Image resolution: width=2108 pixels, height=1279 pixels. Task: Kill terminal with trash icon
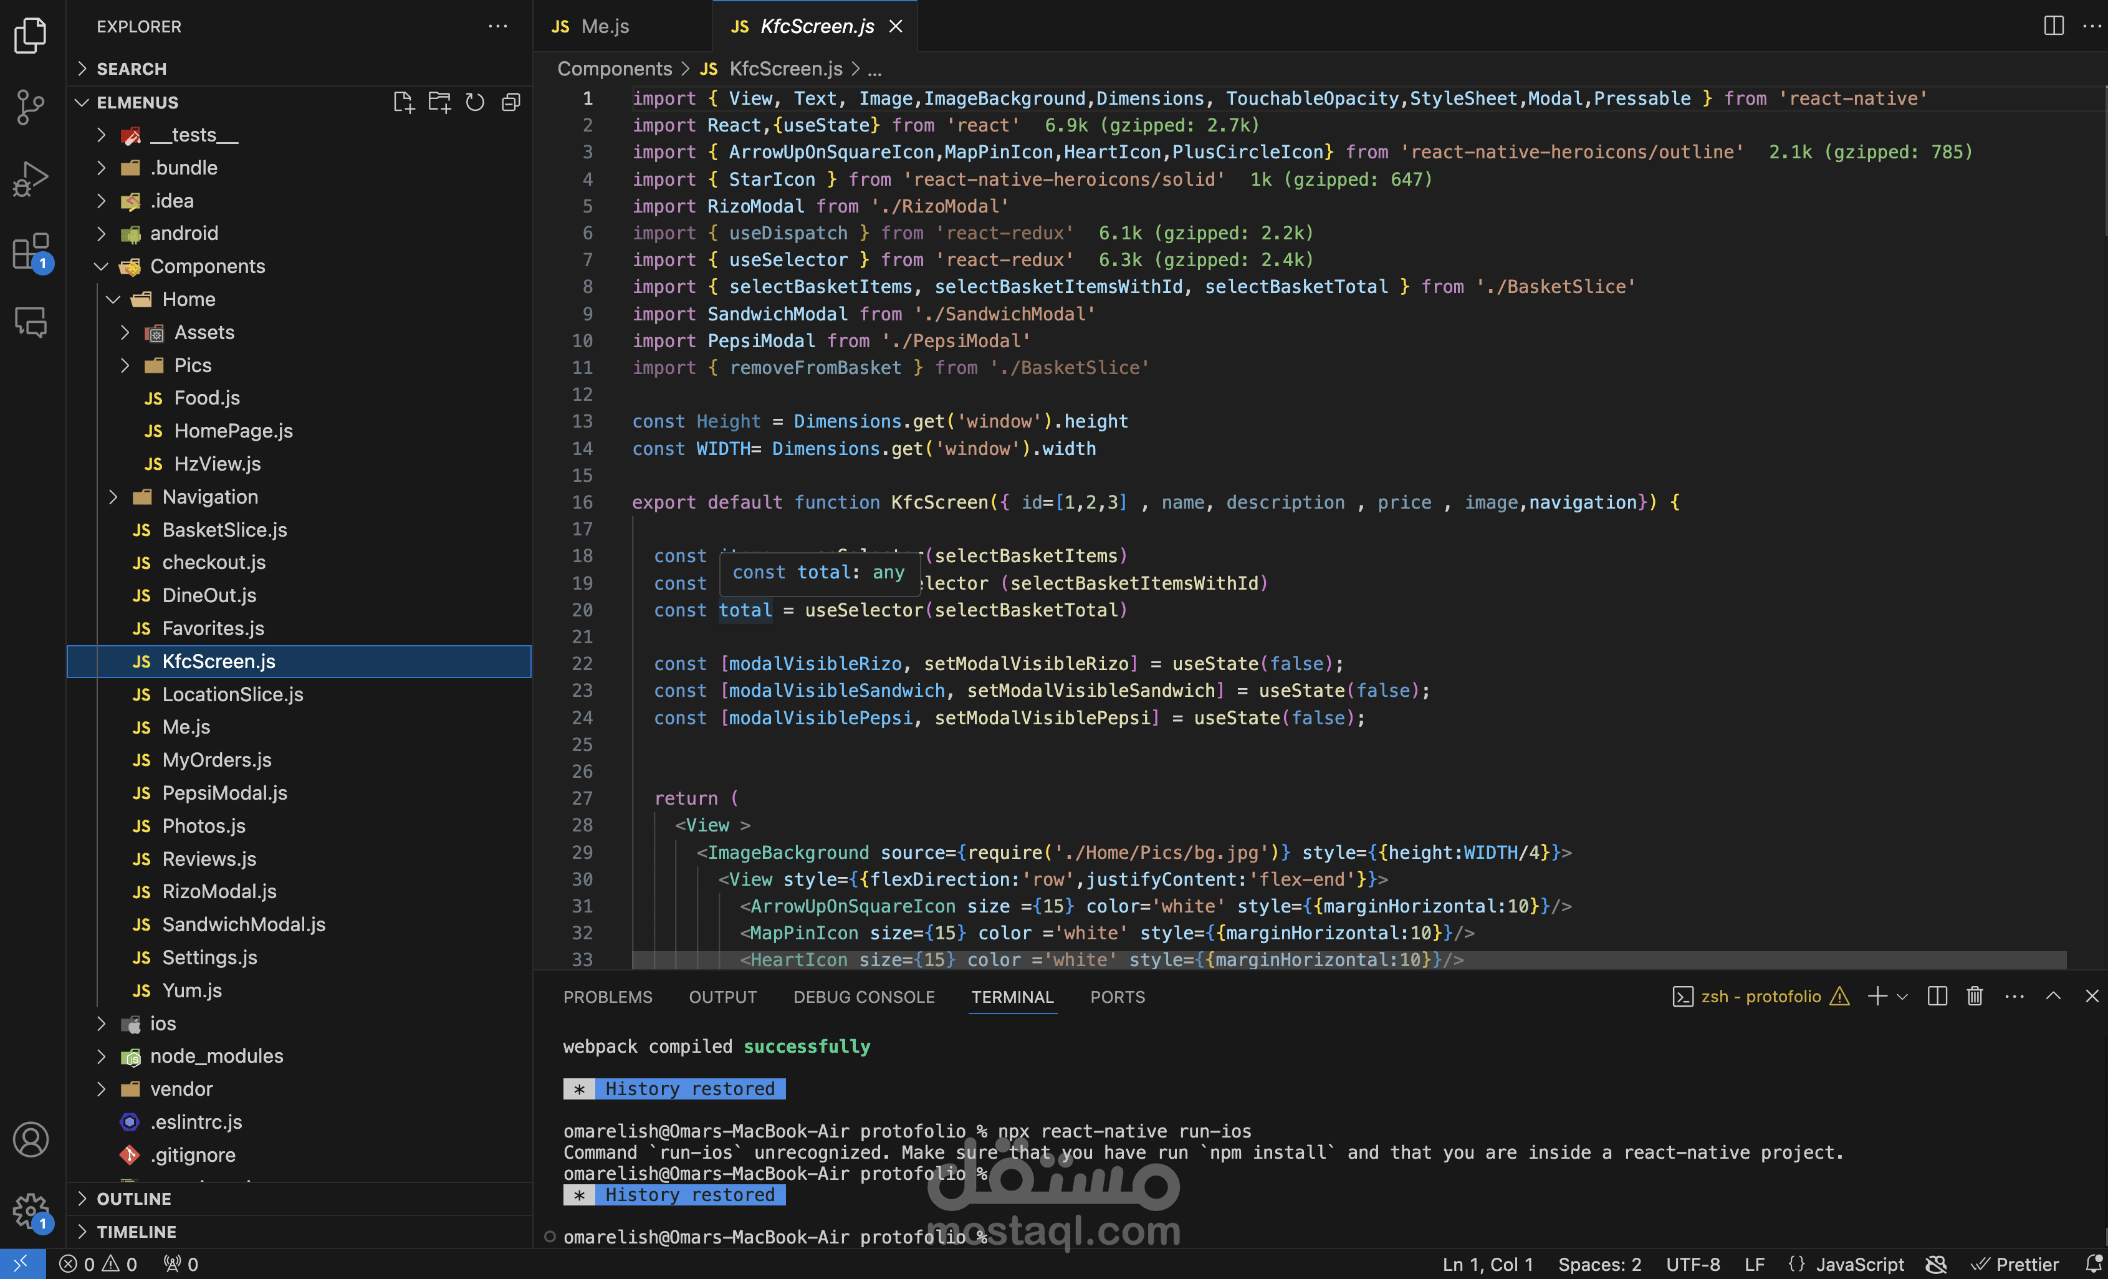1975,996
